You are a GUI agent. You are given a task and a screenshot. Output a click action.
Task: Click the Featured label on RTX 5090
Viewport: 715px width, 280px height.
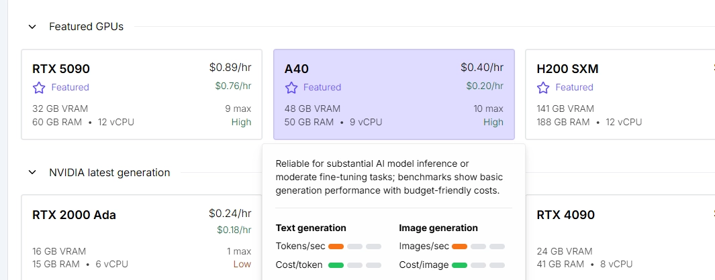pyautogui.click(x=70, y=87)
